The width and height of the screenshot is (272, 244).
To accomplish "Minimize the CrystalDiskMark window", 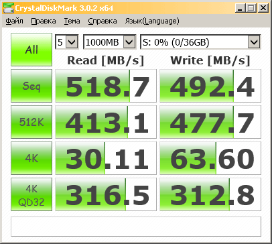I will [240, 8].
